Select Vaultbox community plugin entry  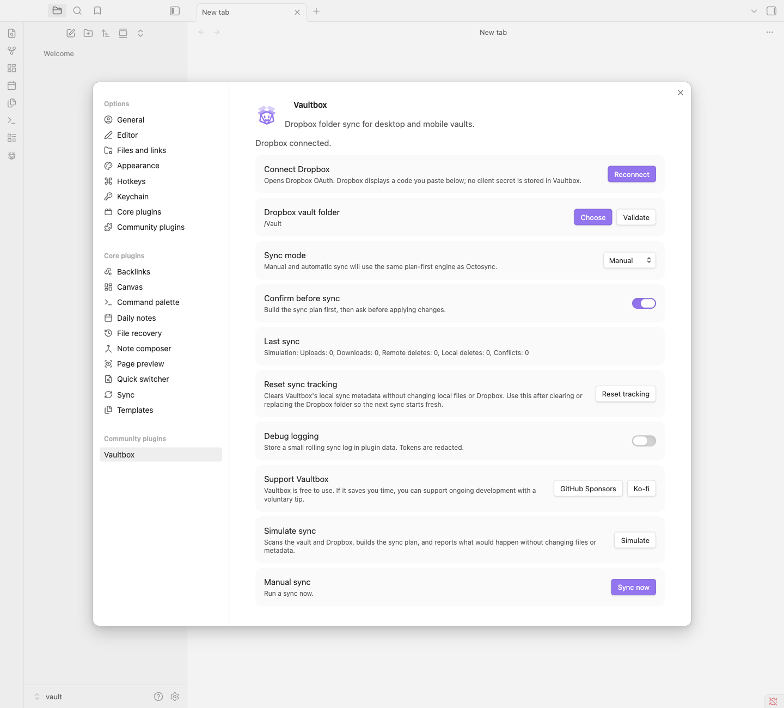(x=161, y=455)
